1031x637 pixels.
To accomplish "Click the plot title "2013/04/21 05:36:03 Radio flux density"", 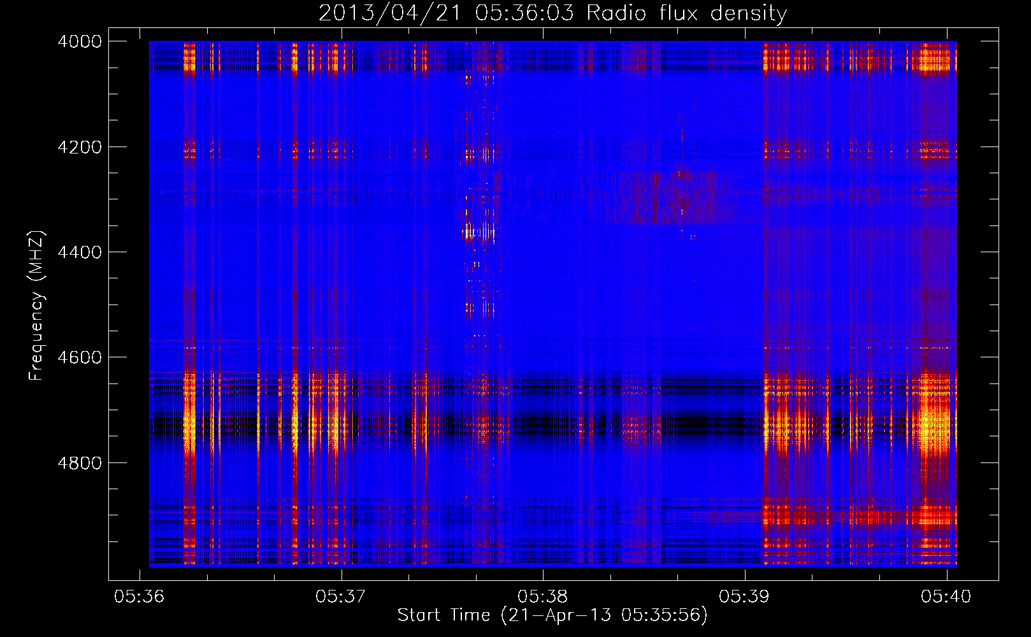I will [552, 13].
